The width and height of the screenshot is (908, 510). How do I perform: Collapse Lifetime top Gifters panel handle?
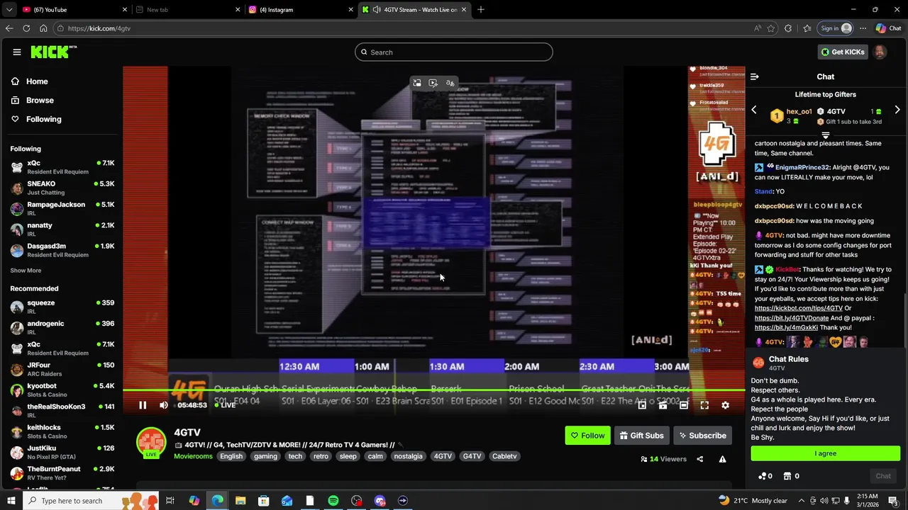(825, 135)
